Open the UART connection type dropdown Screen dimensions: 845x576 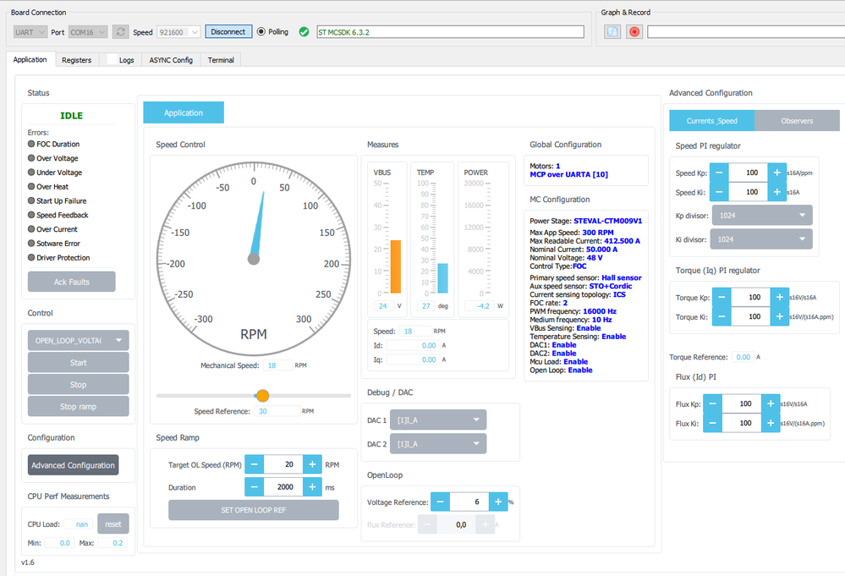pos(30,32)
